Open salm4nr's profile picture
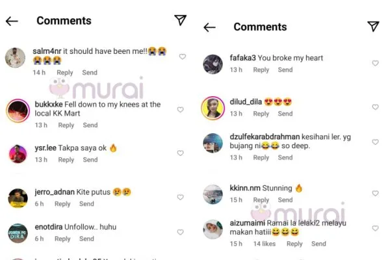The image size is (390, 260). [16, 58]
